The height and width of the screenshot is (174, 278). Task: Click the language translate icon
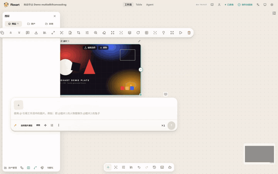[258, 5]
